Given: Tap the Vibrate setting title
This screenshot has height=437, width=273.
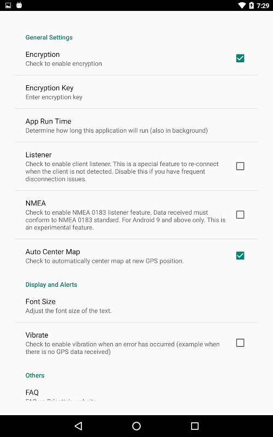Looking at the screenshot, I should coord(37,335).
